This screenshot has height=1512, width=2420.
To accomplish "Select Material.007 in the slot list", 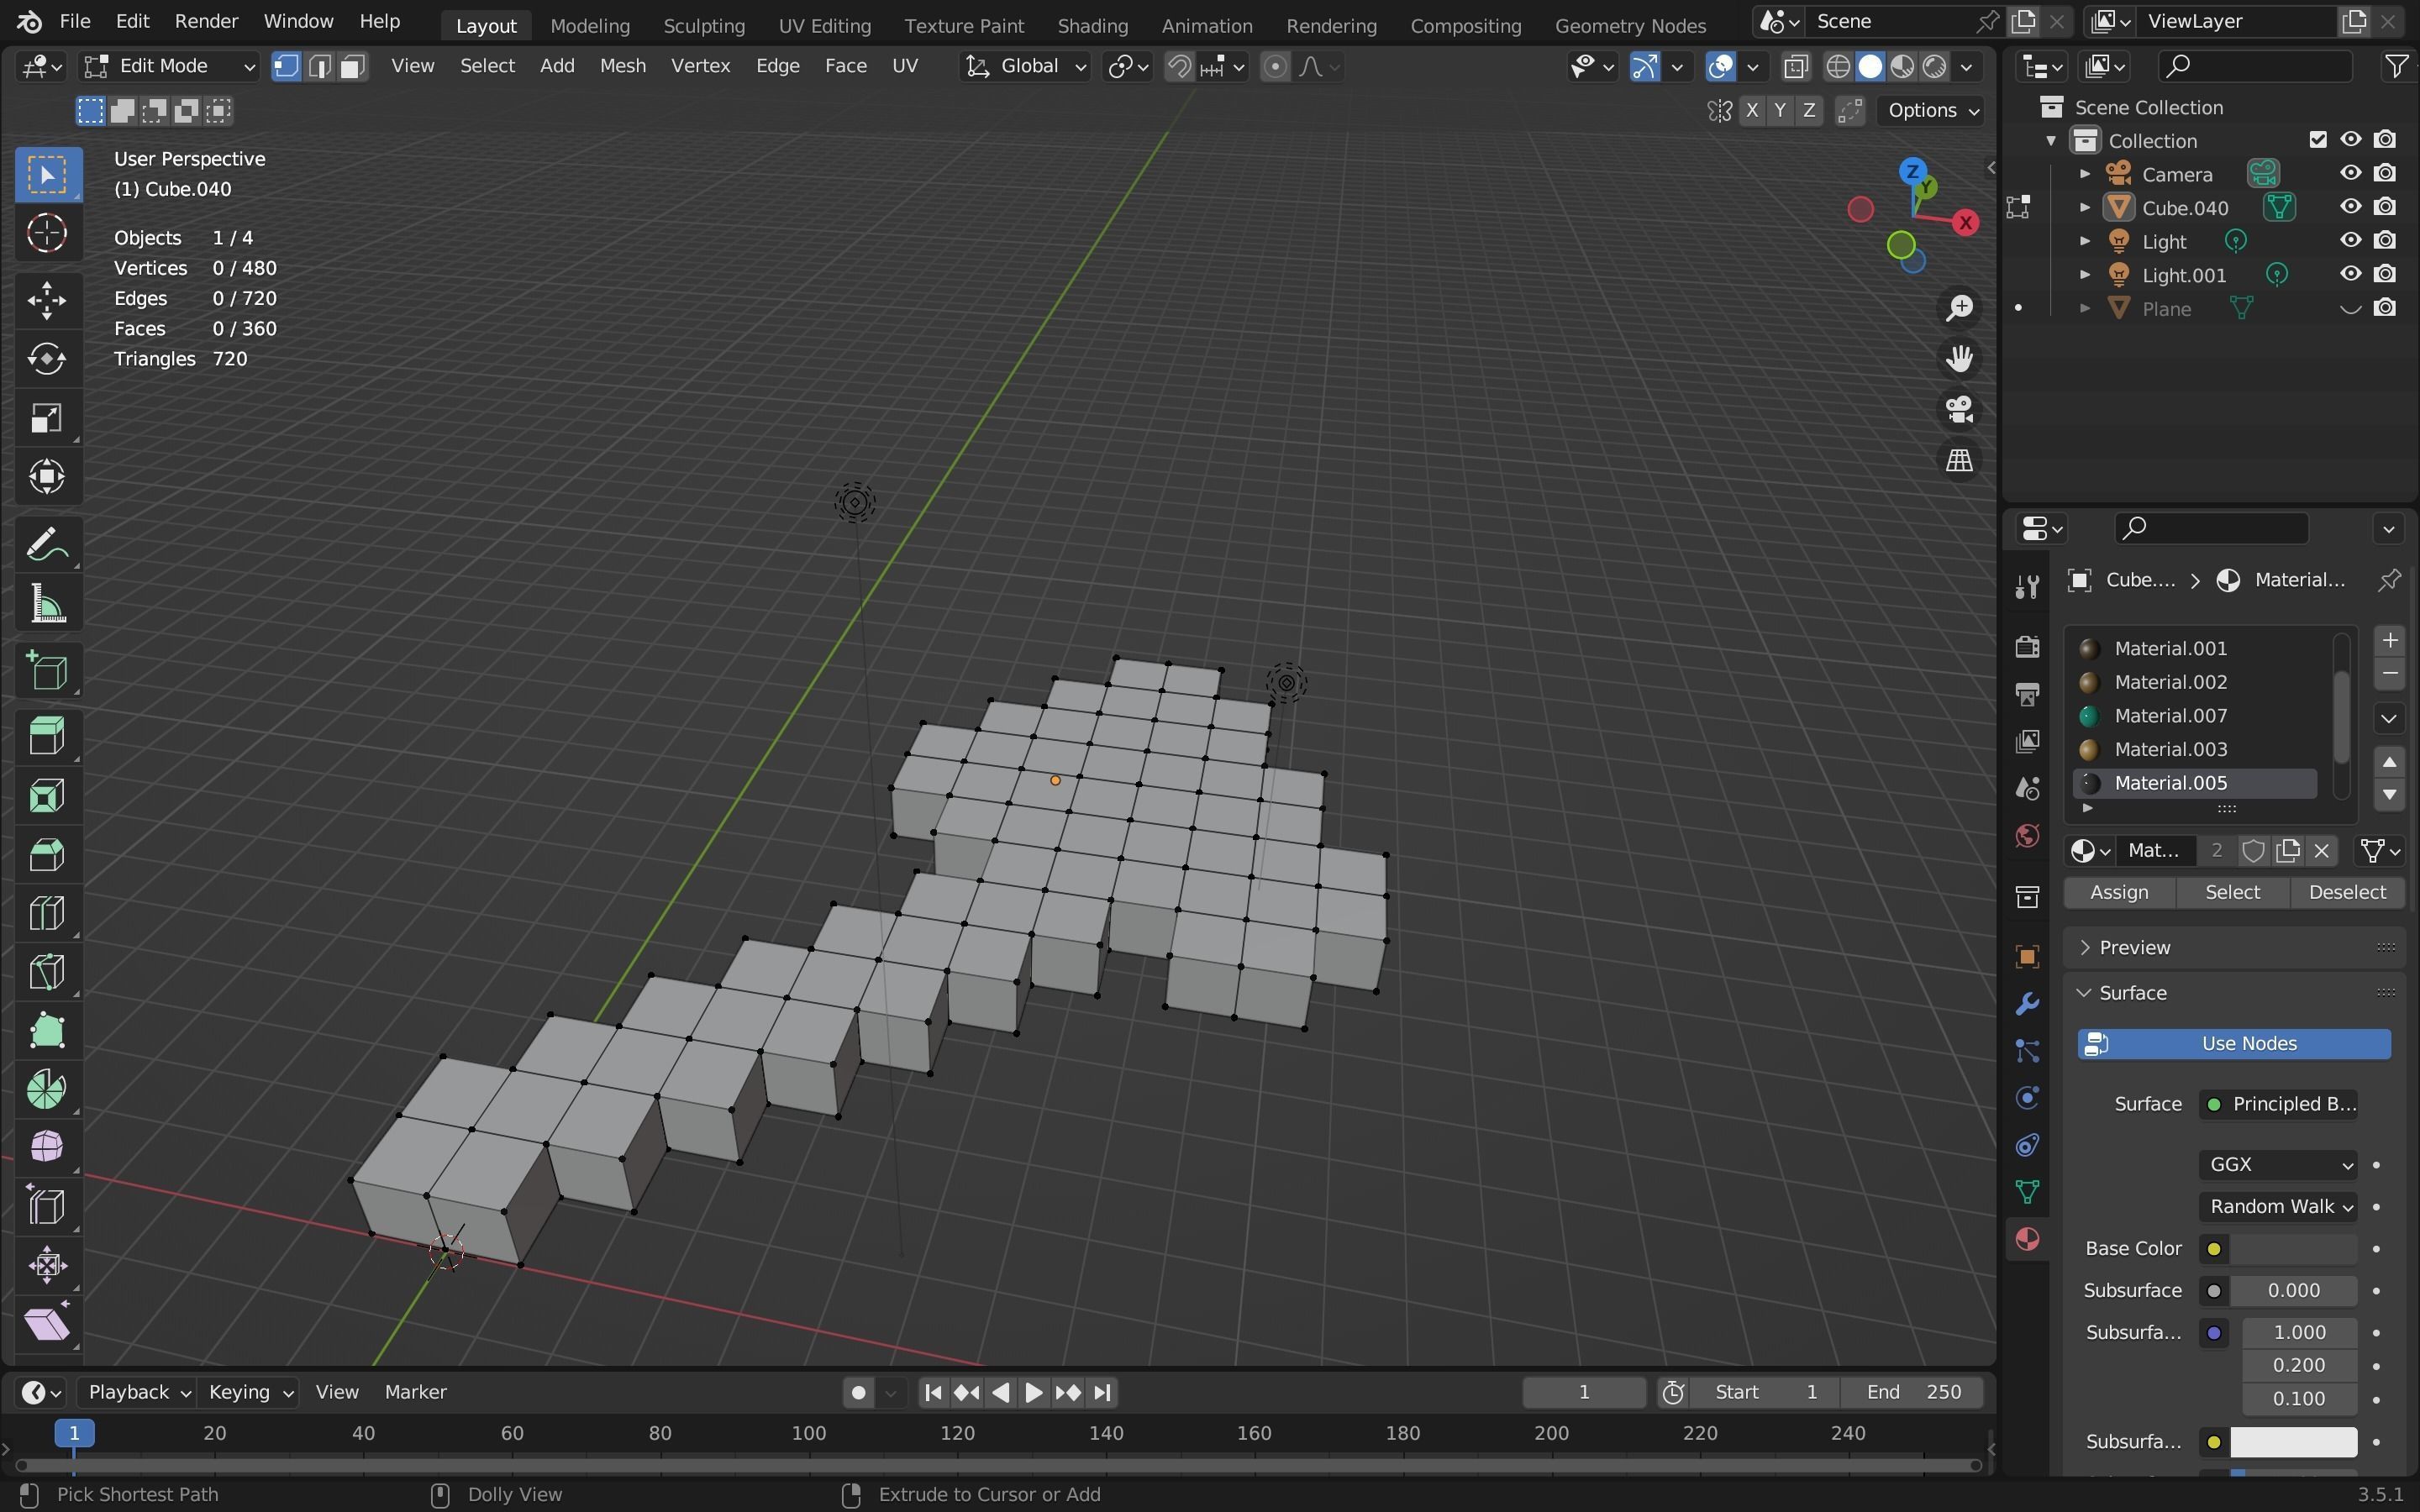I will pyautogui.click(x=2169, y=715).
